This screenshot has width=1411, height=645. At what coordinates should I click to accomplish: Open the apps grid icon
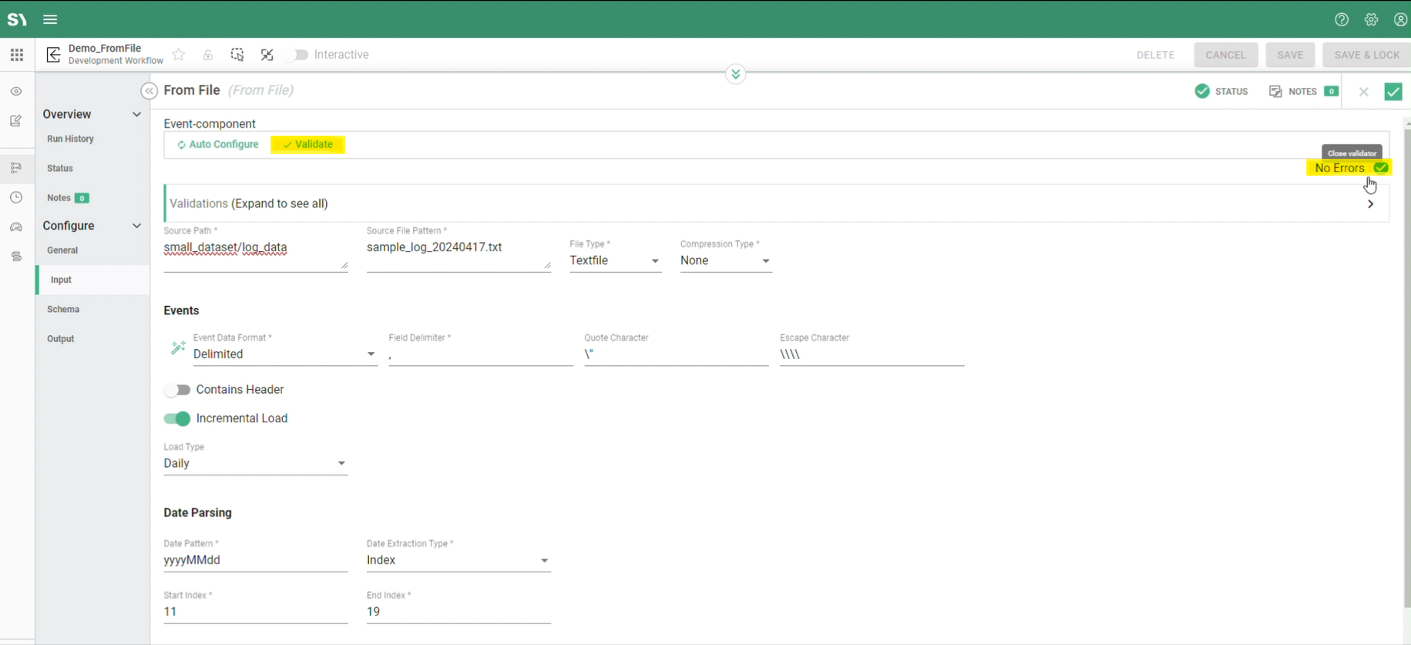click(17, 55)
